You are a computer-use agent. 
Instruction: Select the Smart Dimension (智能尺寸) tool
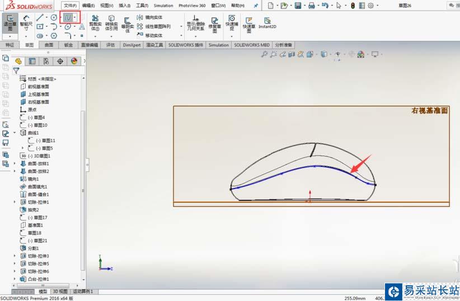point(26,23)
